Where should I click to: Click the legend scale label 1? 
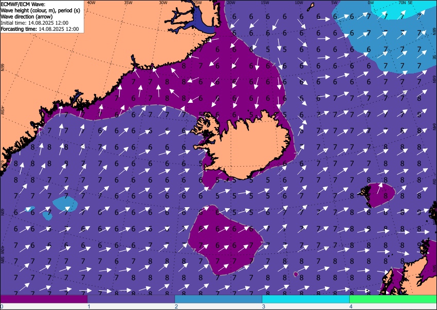89,306
